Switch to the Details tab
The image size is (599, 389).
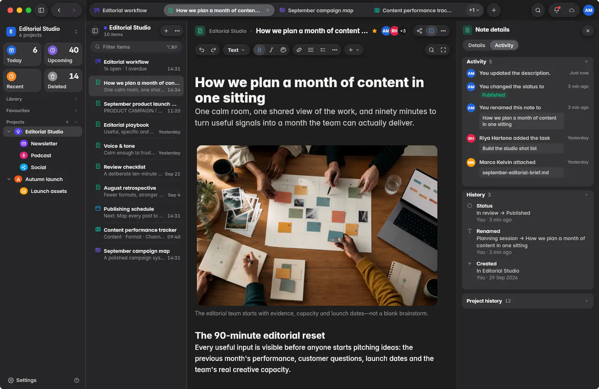point(476,45)
